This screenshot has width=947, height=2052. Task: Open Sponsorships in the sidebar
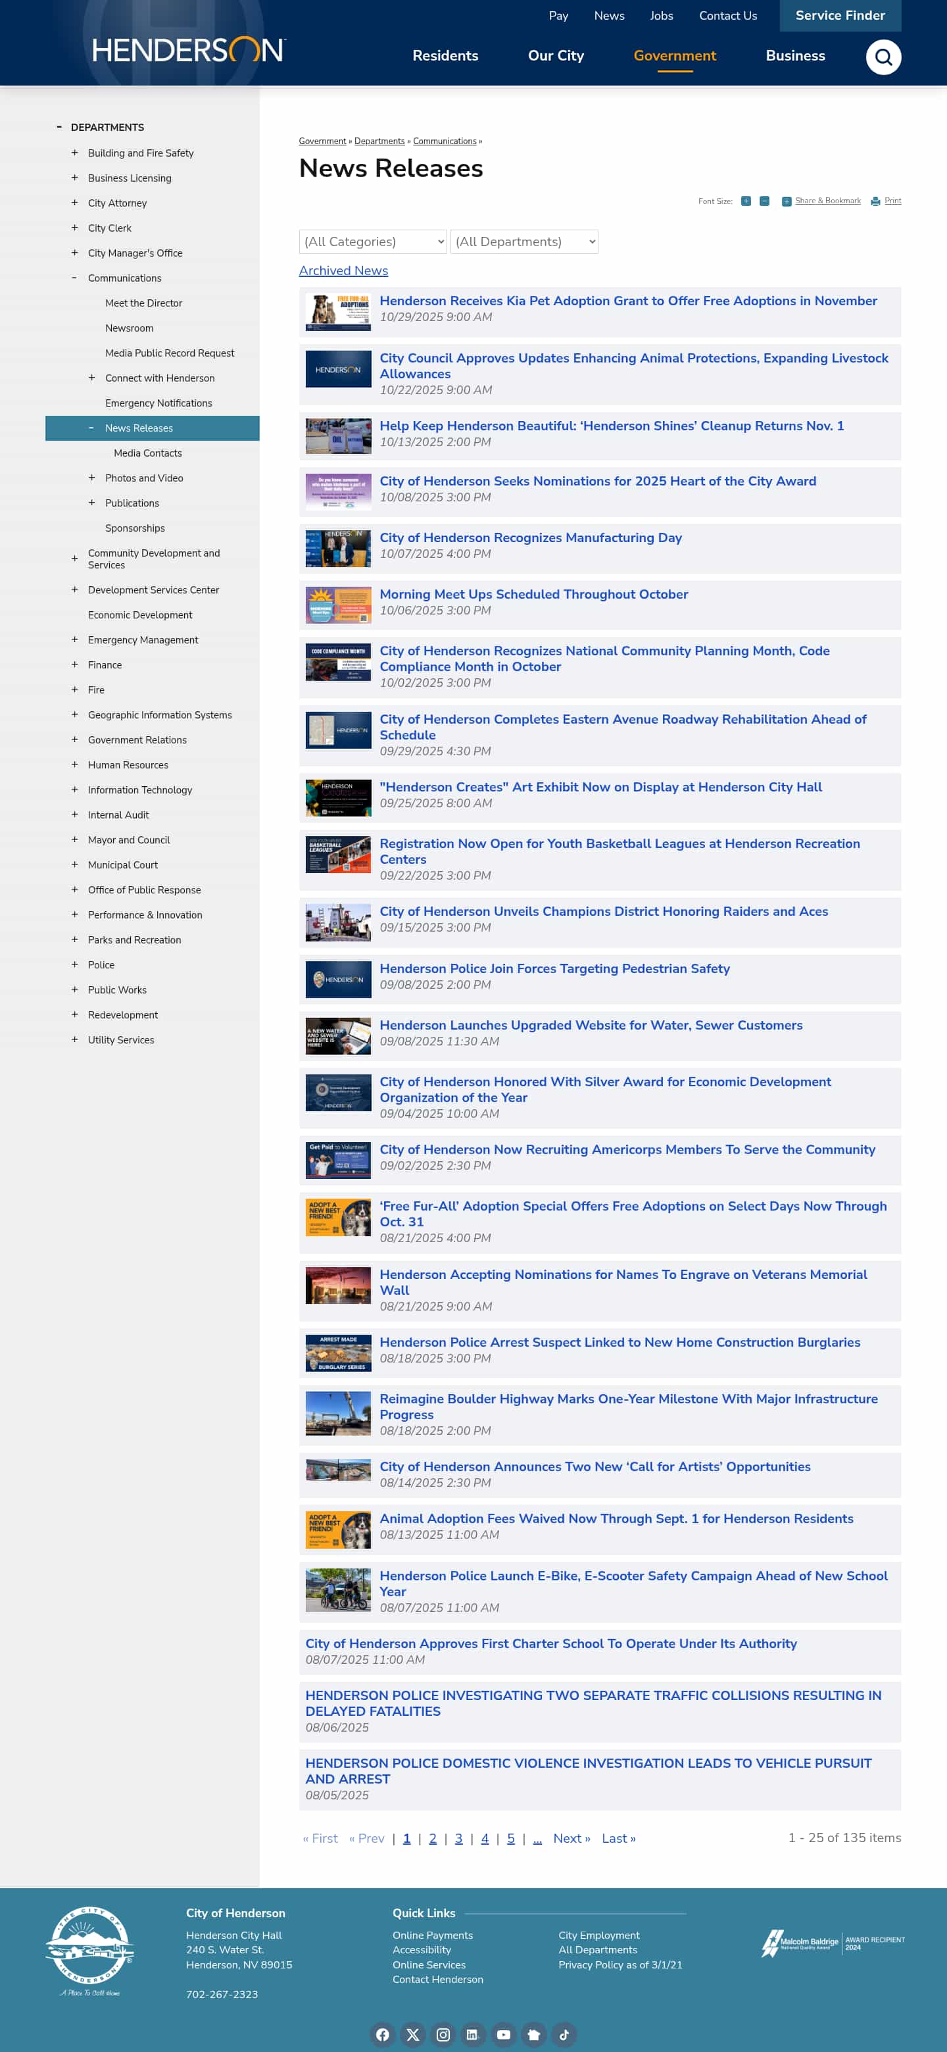(x=135, y=528)
